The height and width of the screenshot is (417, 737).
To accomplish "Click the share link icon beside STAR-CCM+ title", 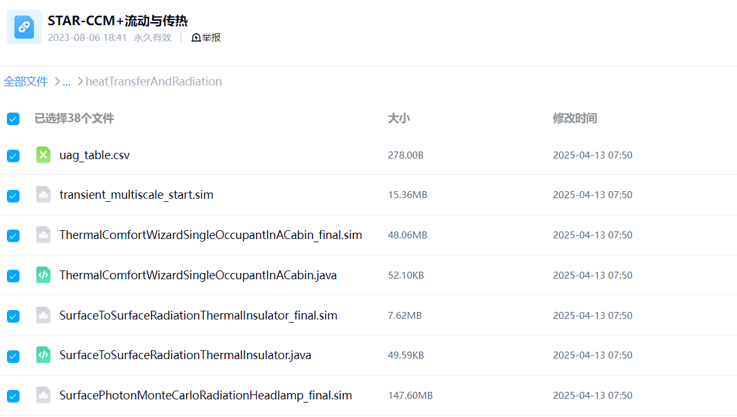I will click(24, 27).
